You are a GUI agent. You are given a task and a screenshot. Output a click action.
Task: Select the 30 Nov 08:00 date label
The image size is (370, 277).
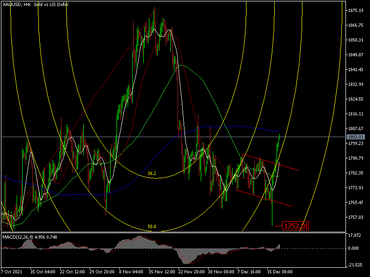click(220, 271)
